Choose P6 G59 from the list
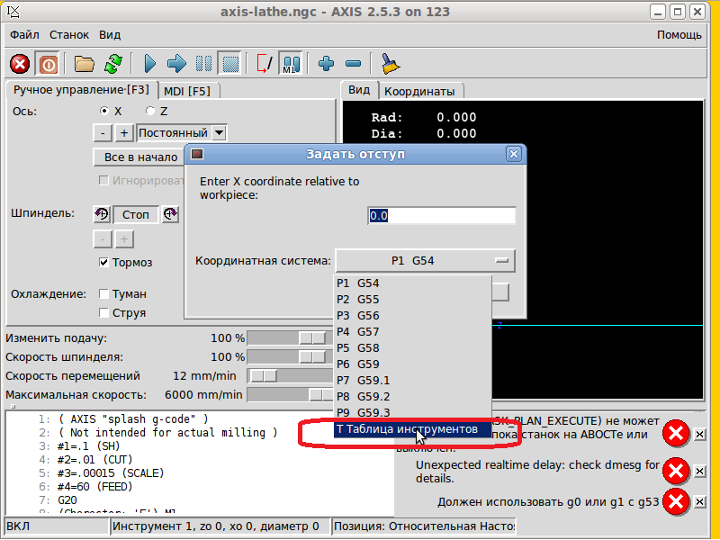 coord(412,364)
